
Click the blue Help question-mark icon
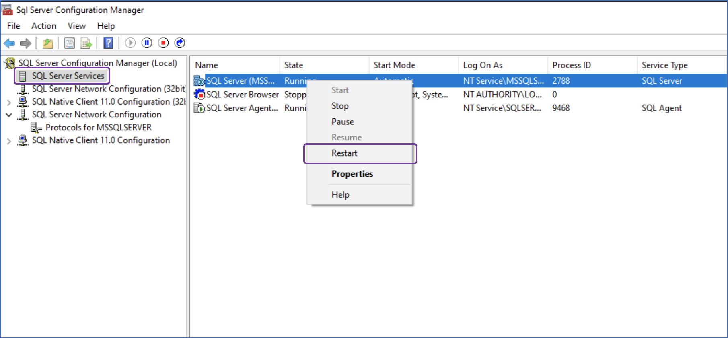pos(108,43)
